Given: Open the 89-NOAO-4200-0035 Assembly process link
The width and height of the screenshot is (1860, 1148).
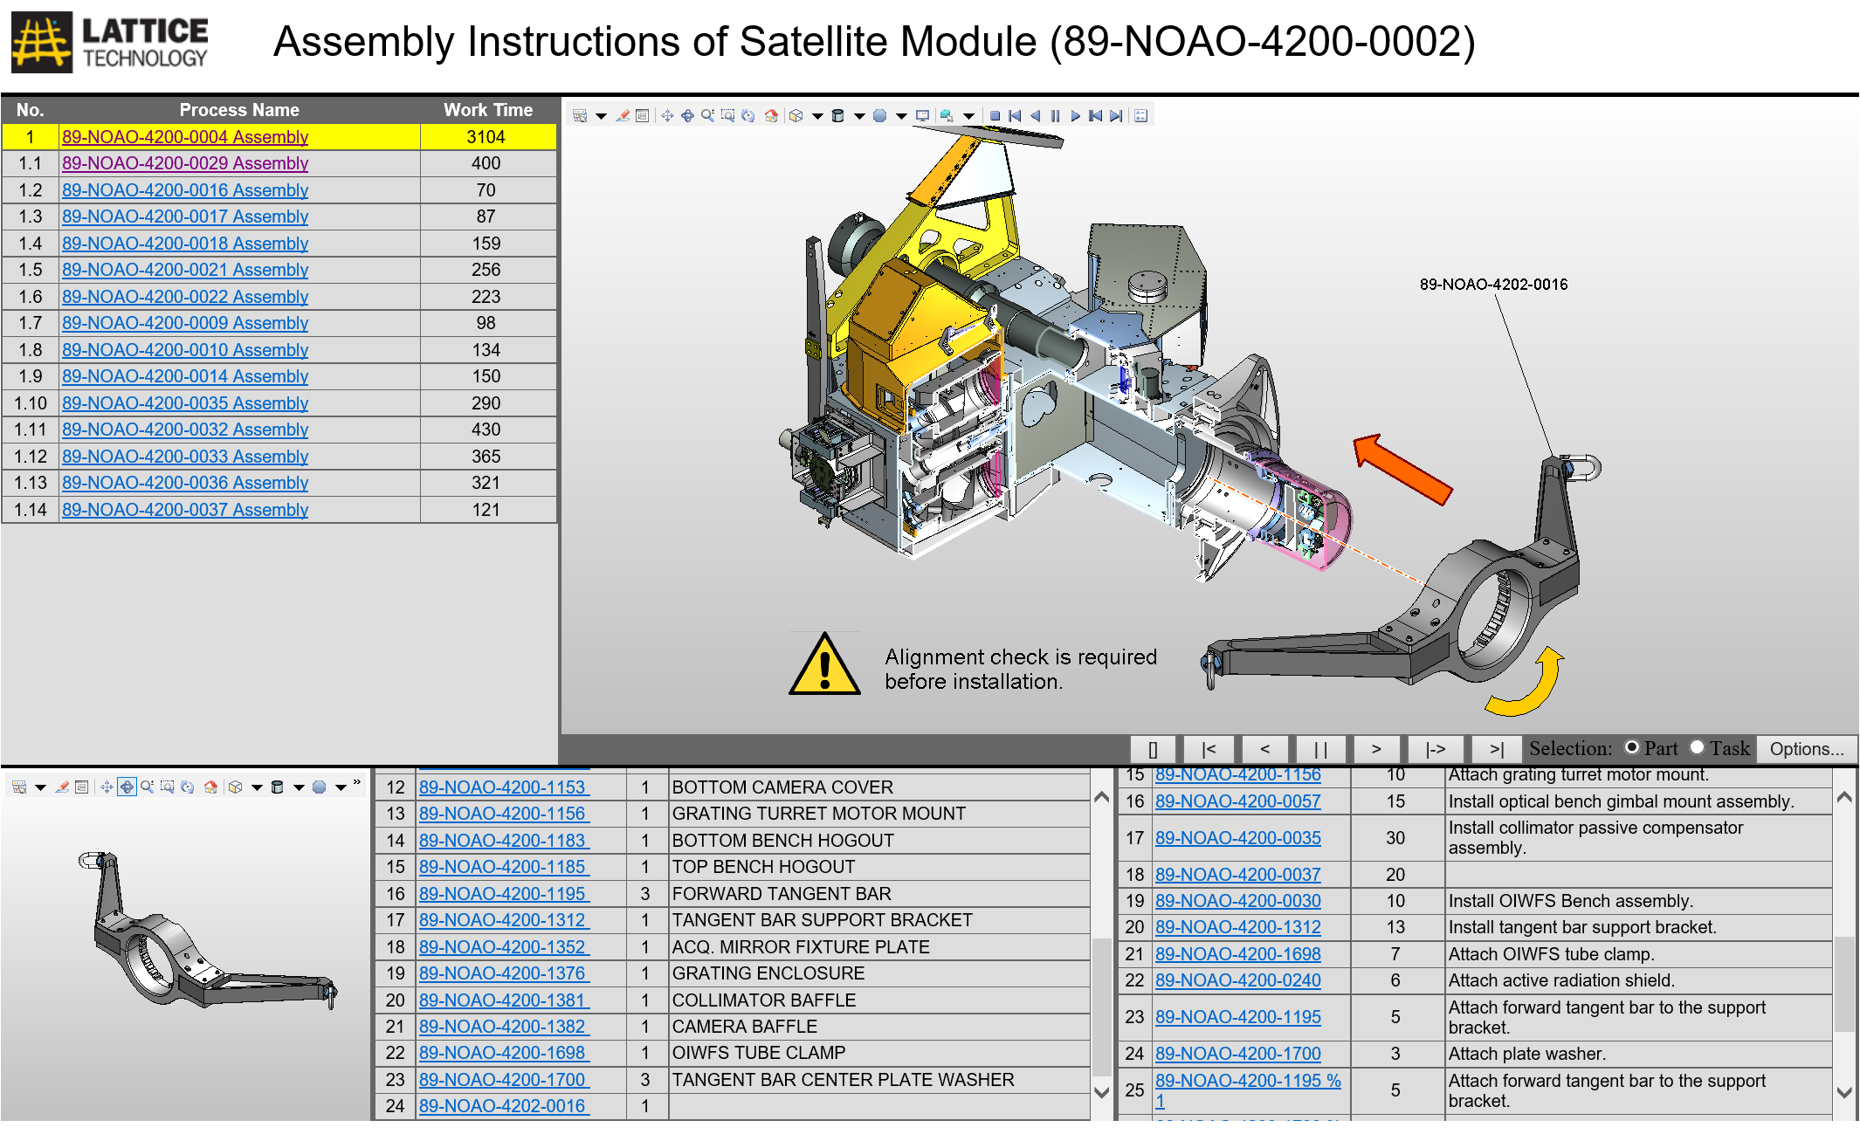Looking at the screenshot, I should (x=185, y=403).
